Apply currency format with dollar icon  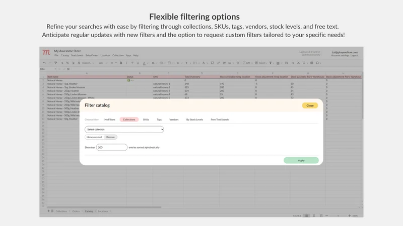62,63
